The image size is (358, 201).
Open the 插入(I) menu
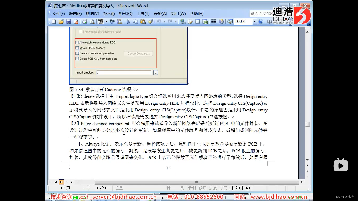109,14
